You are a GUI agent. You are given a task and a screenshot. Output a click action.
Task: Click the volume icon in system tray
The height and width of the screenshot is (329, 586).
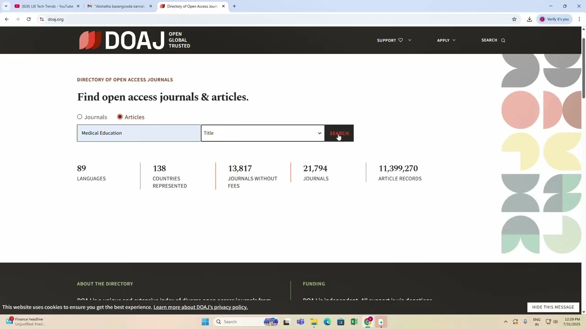[x=555, y=322]
